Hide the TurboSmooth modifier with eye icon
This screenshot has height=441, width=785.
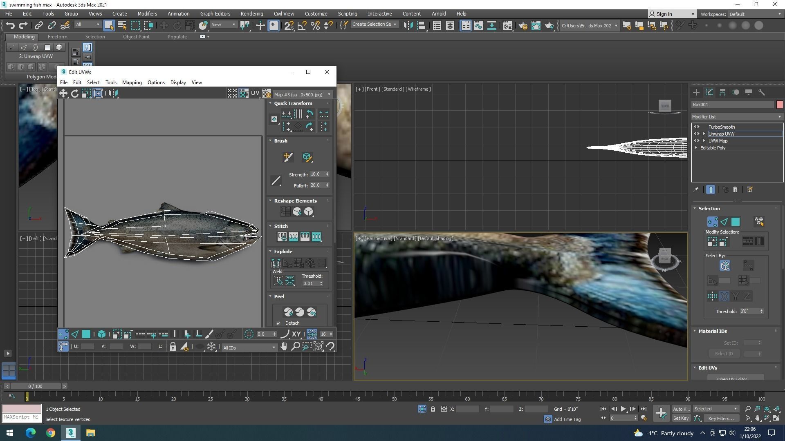(x=697, y=127)
